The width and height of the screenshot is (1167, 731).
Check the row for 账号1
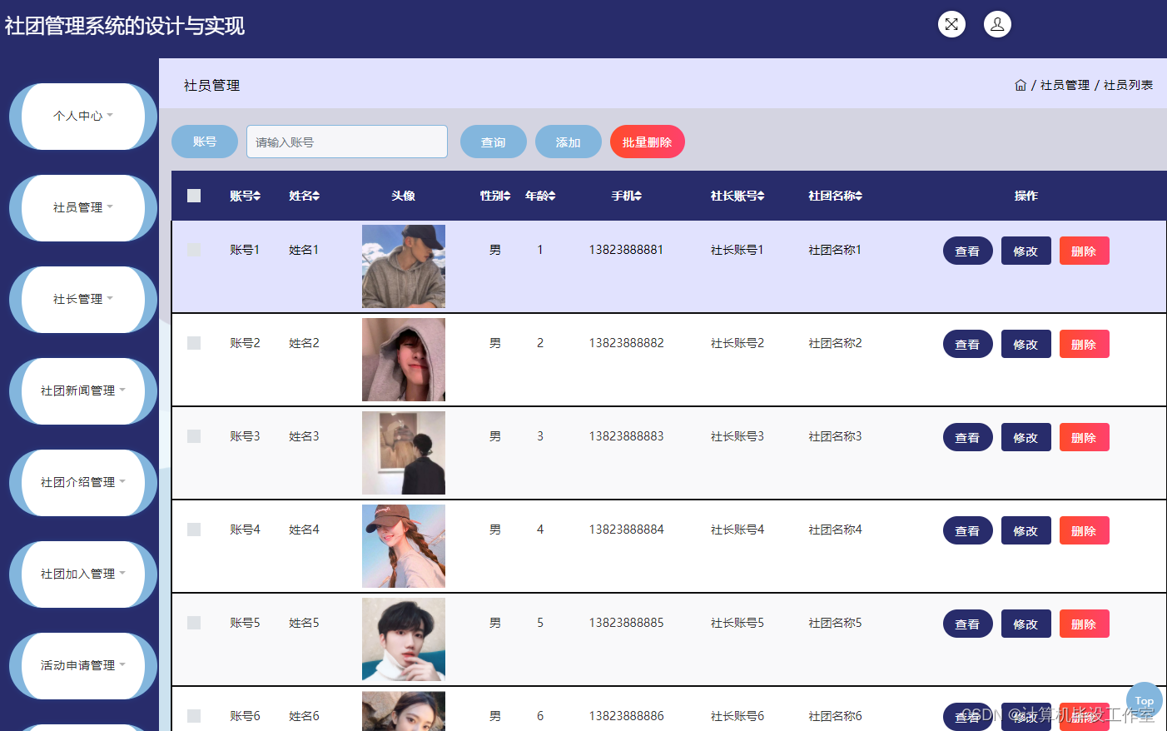coord(194,250)
